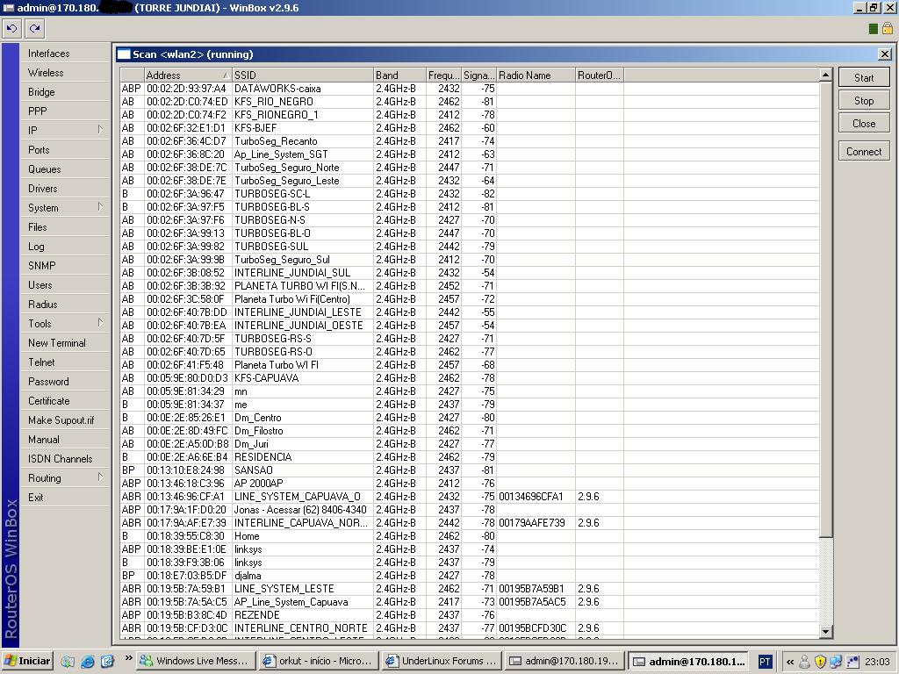Open the Telnet menu item
Screen dimensions: 899x674
(64, 362)
